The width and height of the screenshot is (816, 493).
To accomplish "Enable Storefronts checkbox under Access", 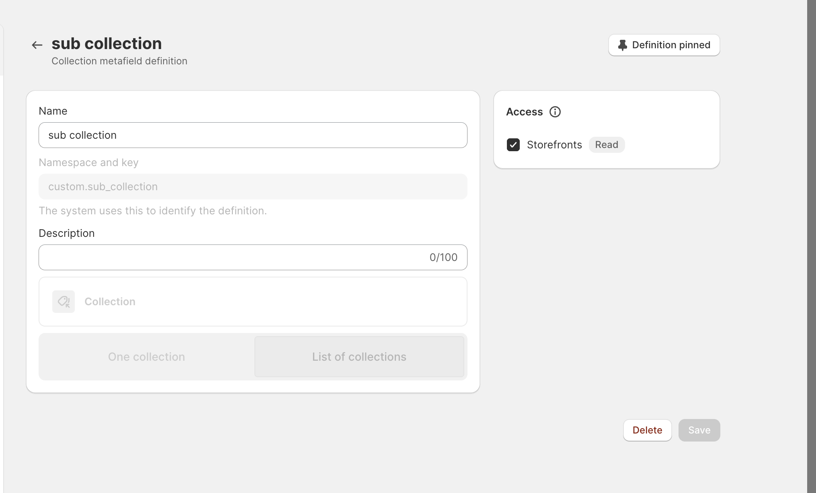I will (x=513, y=145).
